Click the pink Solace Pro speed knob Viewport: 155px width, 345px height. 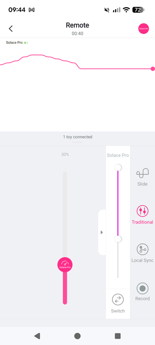[65, 265]
